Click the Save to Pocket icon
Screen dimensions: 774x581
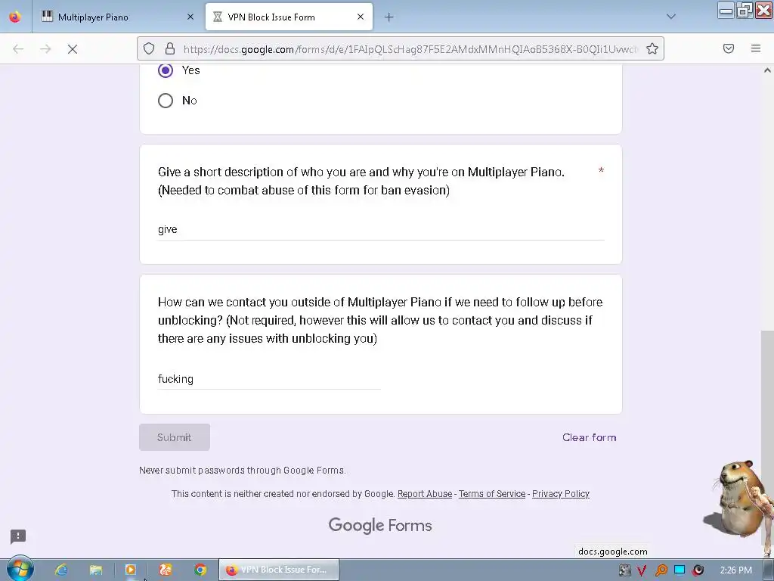[729, 48]
